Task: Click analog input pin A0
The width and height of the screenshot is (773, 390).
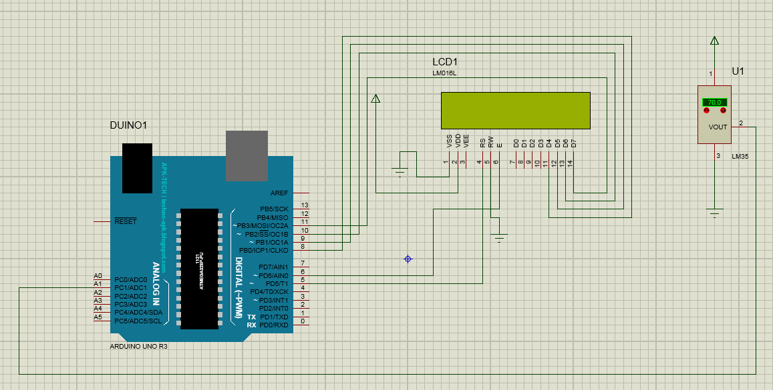Action: [x=96, y=273]
